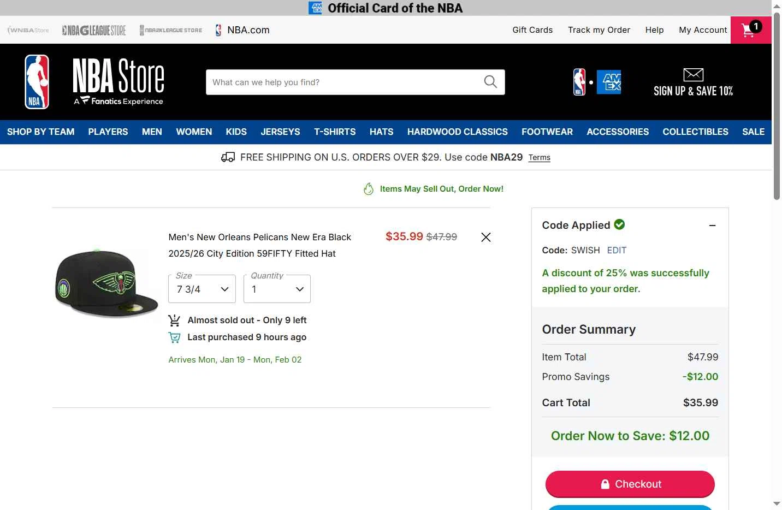Click the green code applied checkmark
The height and width of the screenshot is (510, 782).
(x=619, y=224)
